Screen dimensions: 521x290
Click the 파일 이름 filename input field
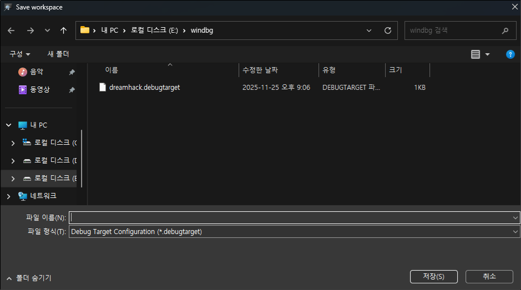pos(289,217)
